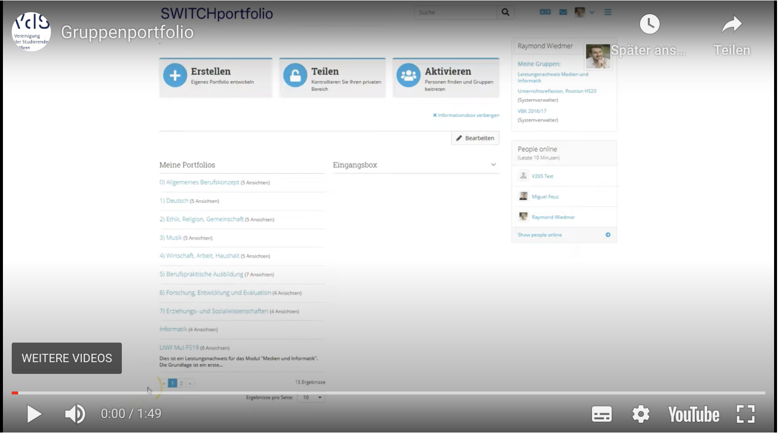The image size is (778, 434).
Task: Open the Meine Gruppen link
Action: (x=539, y=64)
